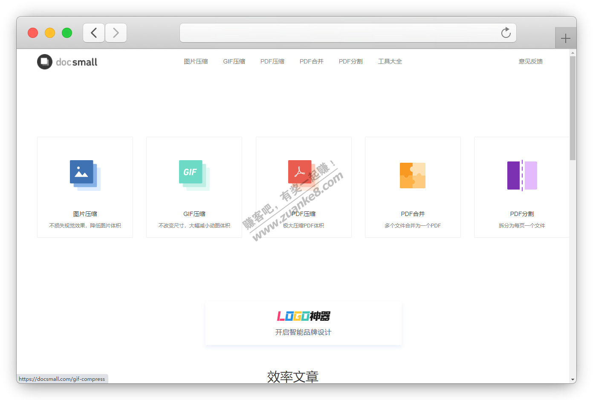Select PDF合并 in the top navigation
This screenshot has width=593, height=400.
(x=312, y=61)
